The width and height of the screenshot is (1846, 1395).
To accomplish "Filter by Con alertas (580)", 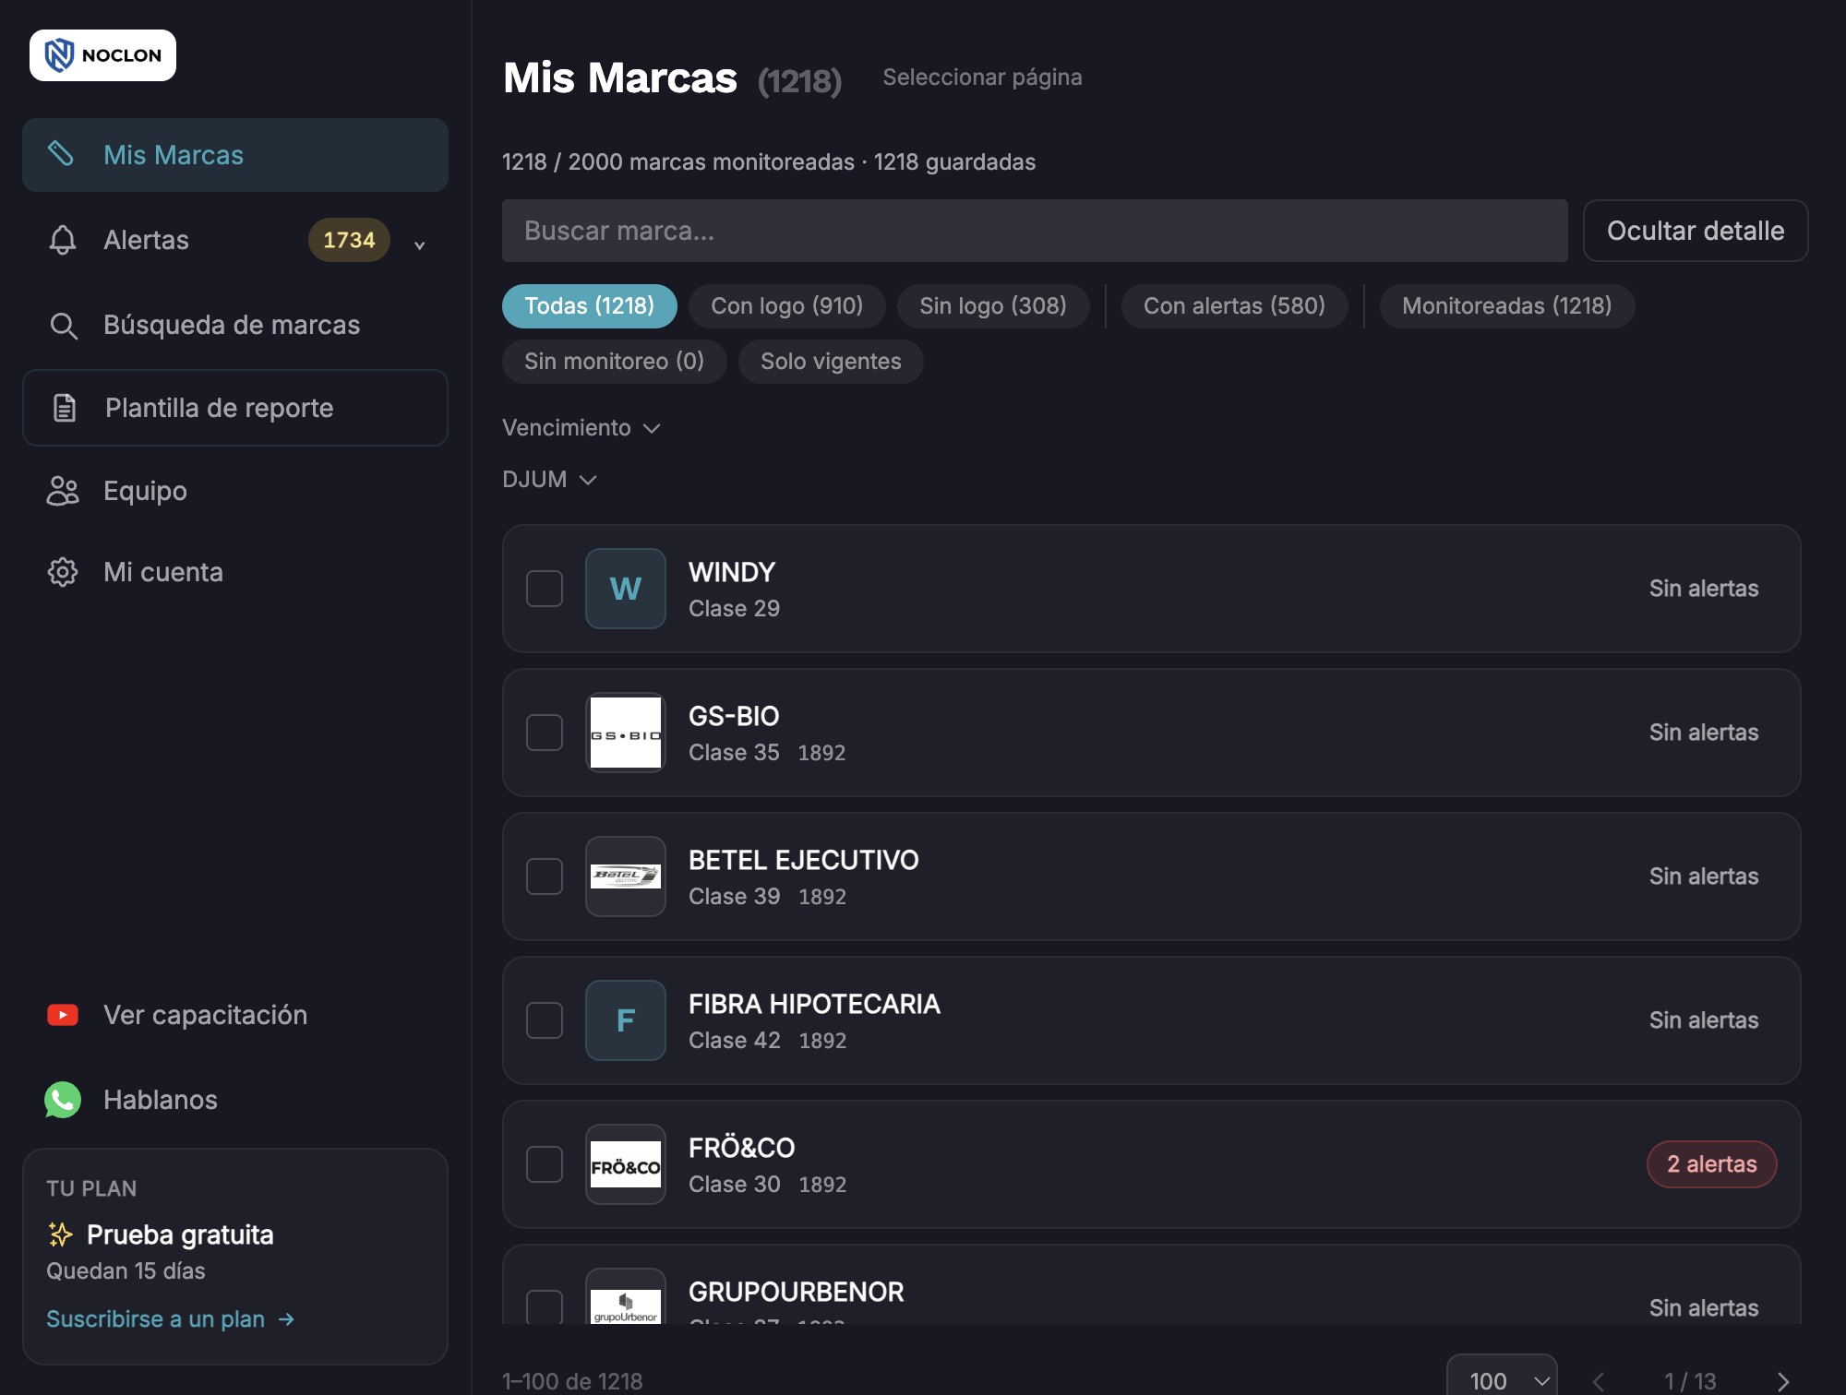I will (1234, 306).
